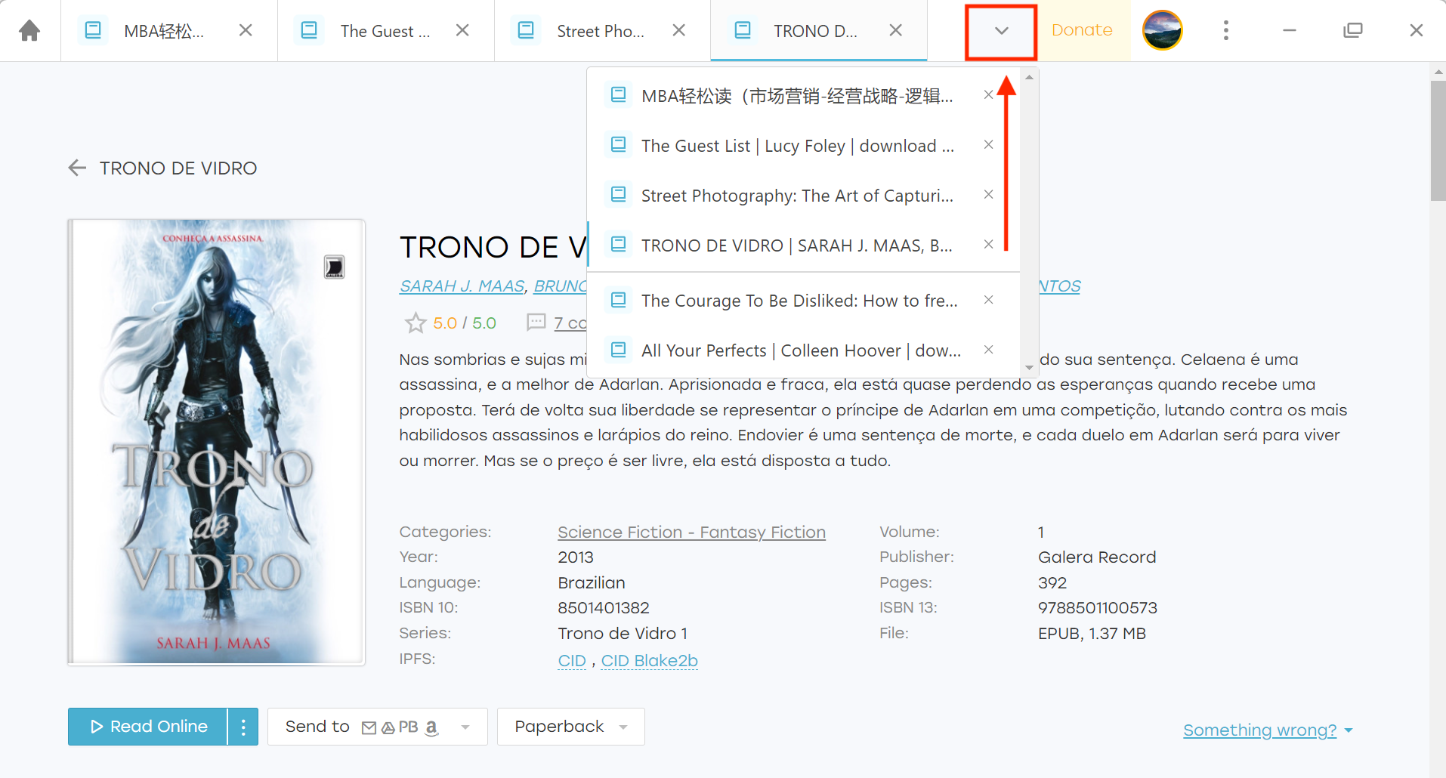The image size is (1446, 778).
Task: Open the comments icon
Action: click(536, 323)
